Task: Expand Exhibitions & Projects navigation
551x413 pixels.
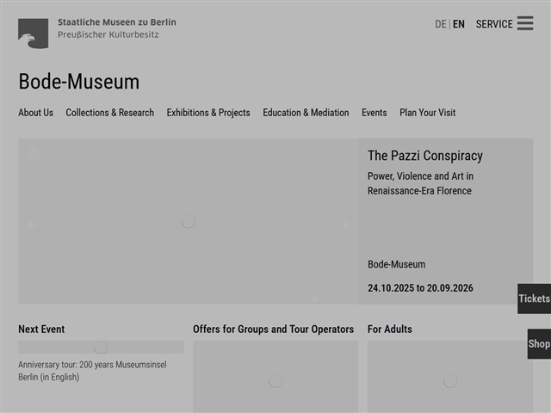Action: pyautogui.click(x=208, y=113)
